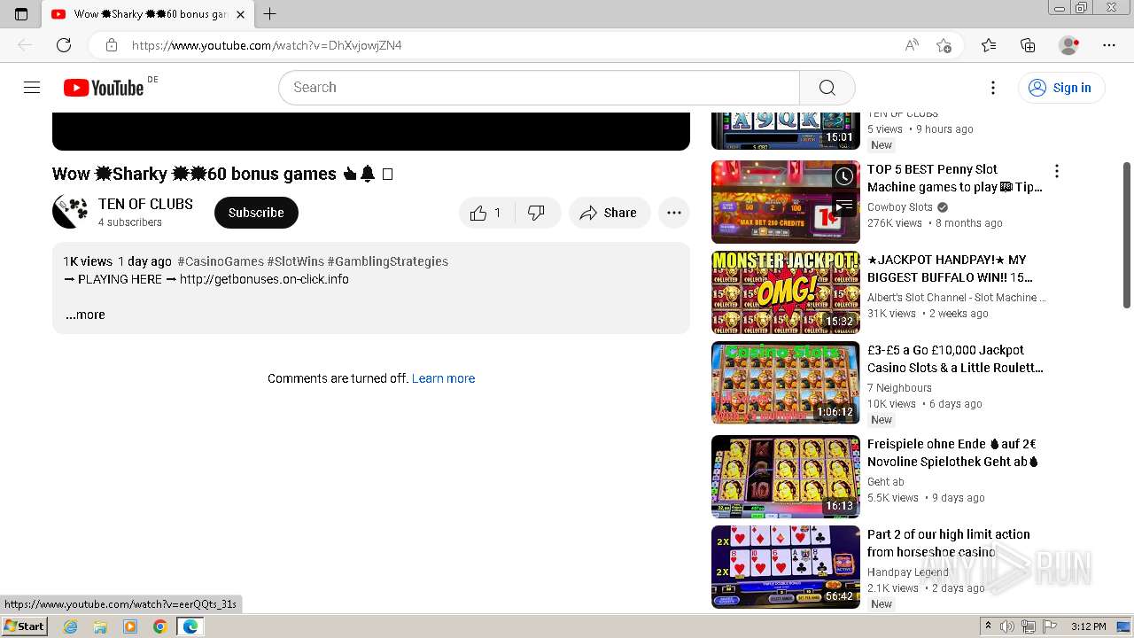The image size is (1134, 638).
Task: Open Geht ab channel link
Action: click(886, 482)
